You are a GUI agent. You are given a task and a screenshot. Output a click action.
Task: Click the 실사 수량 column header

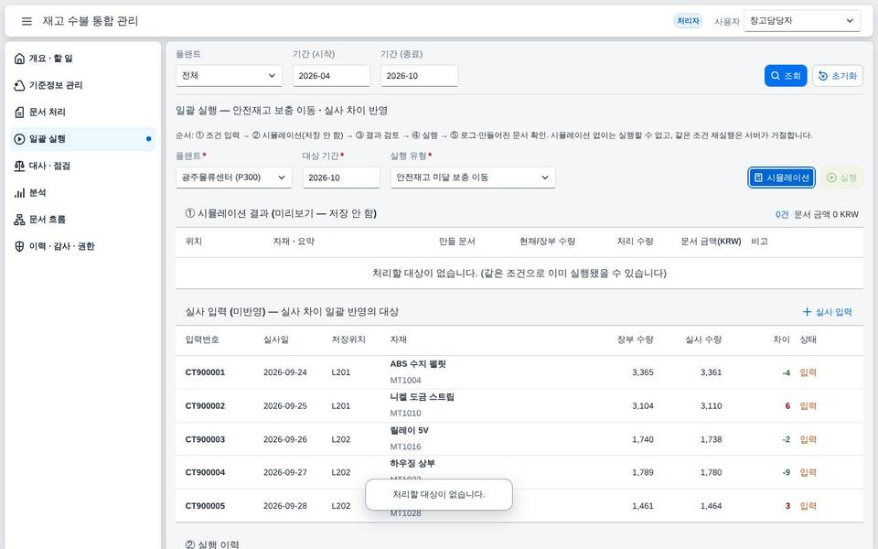(703, 339)
